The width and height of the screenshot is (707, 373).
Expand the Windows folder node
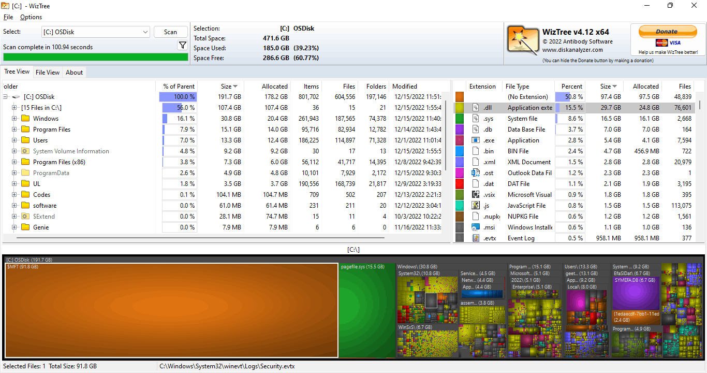[14, 119]
